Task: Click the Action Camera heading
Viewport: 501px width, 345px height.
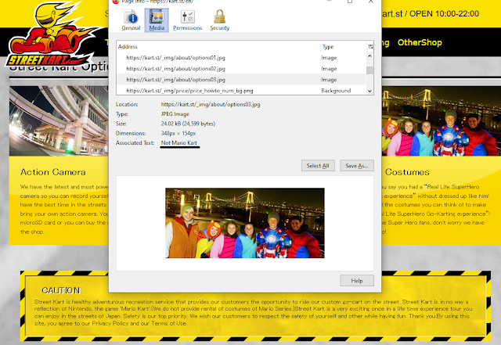Action: 53,172
